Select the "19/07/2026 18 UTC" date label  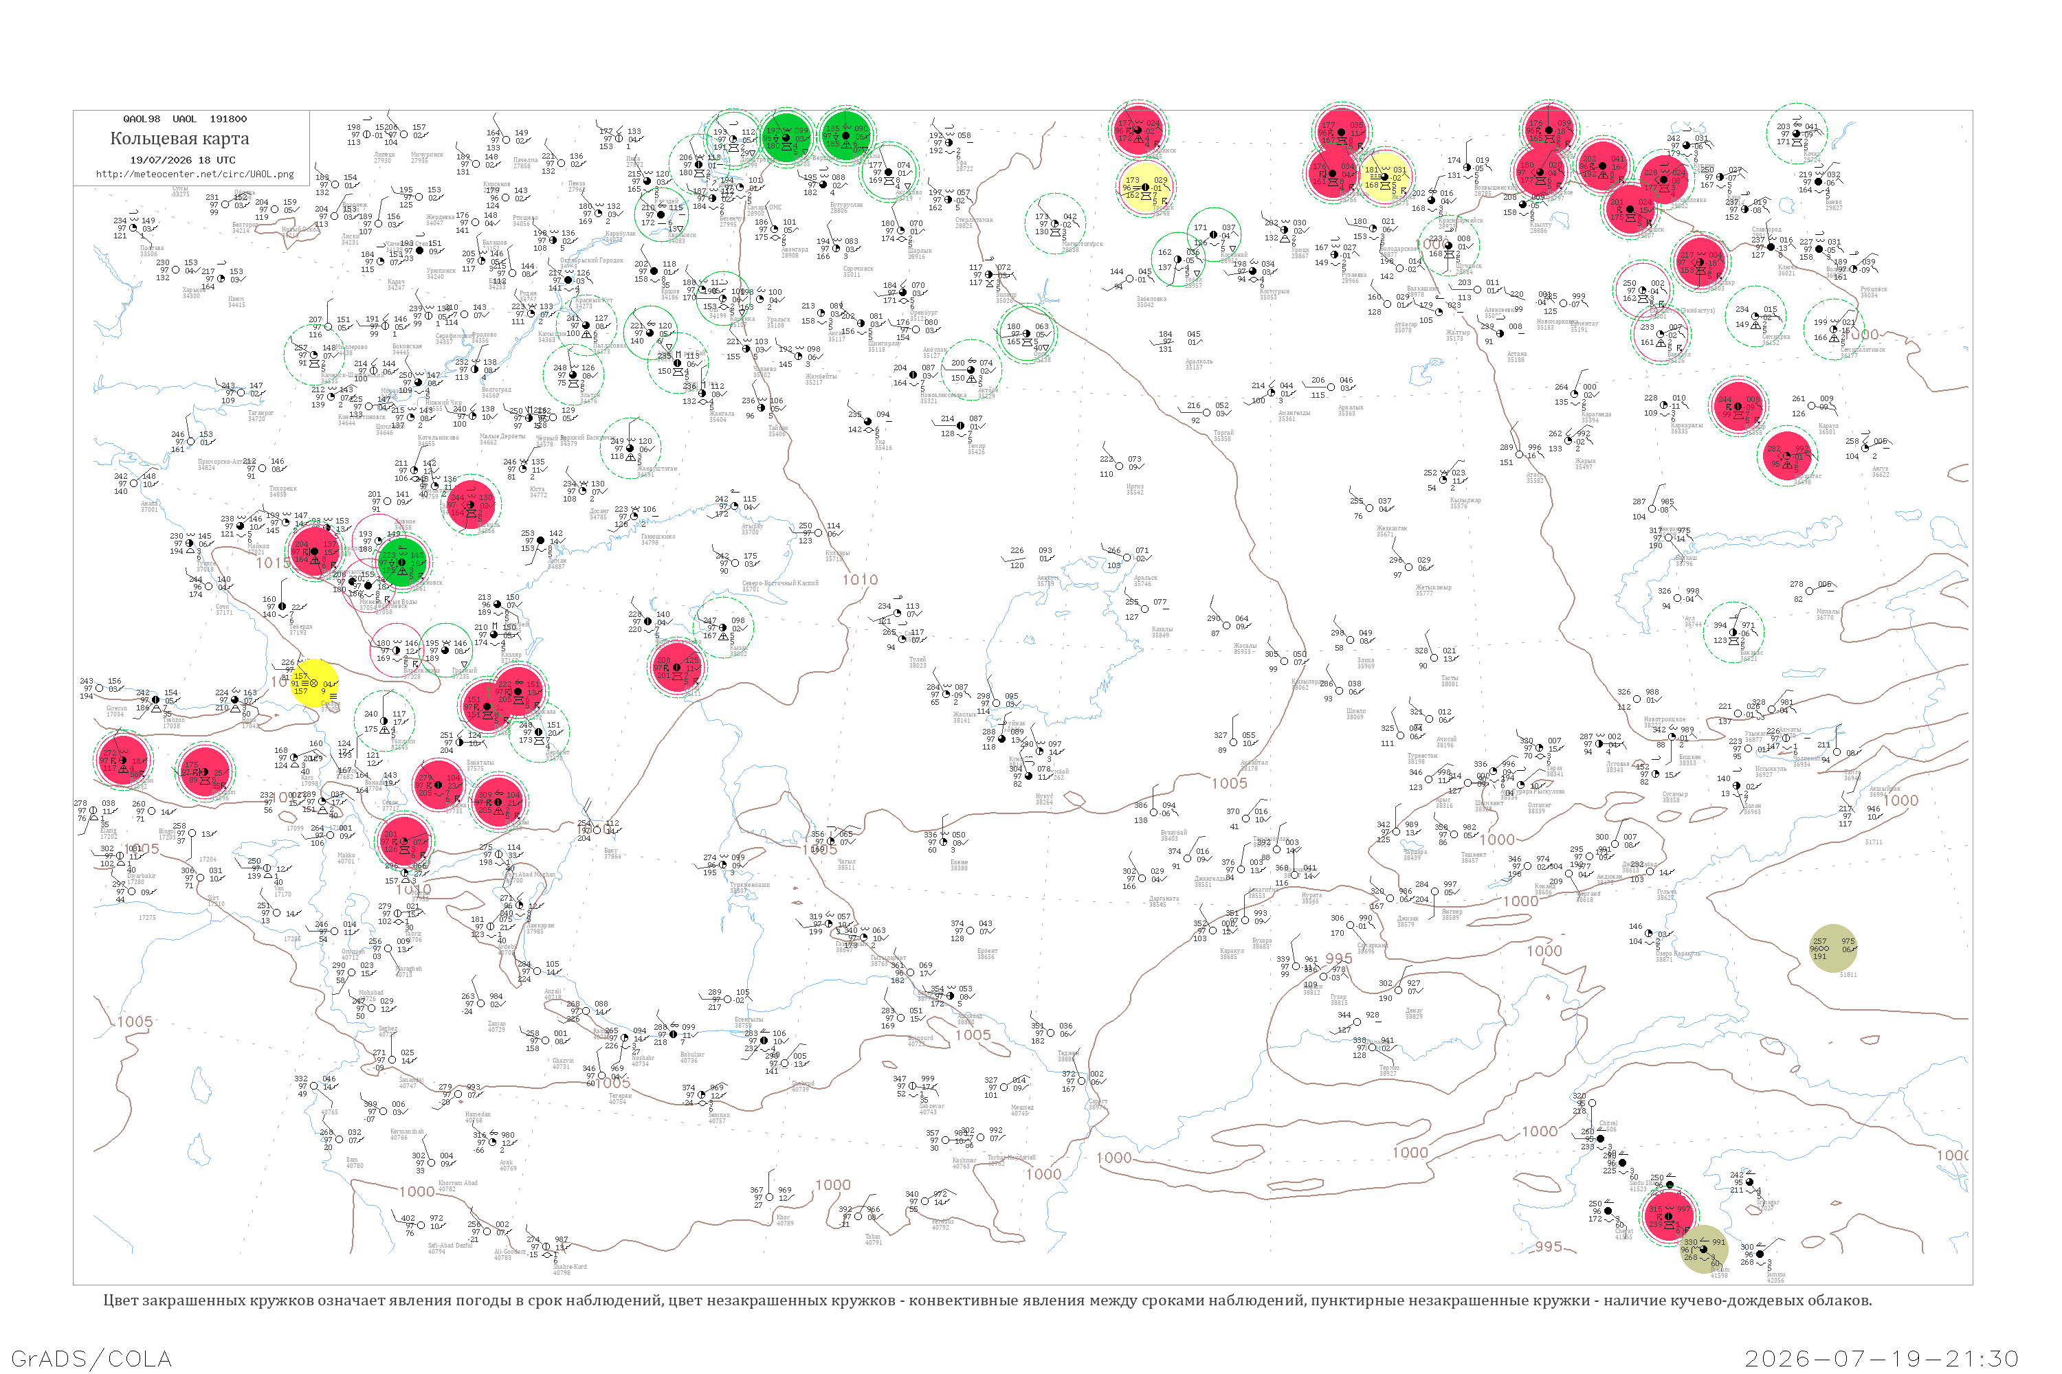(182, 160)
